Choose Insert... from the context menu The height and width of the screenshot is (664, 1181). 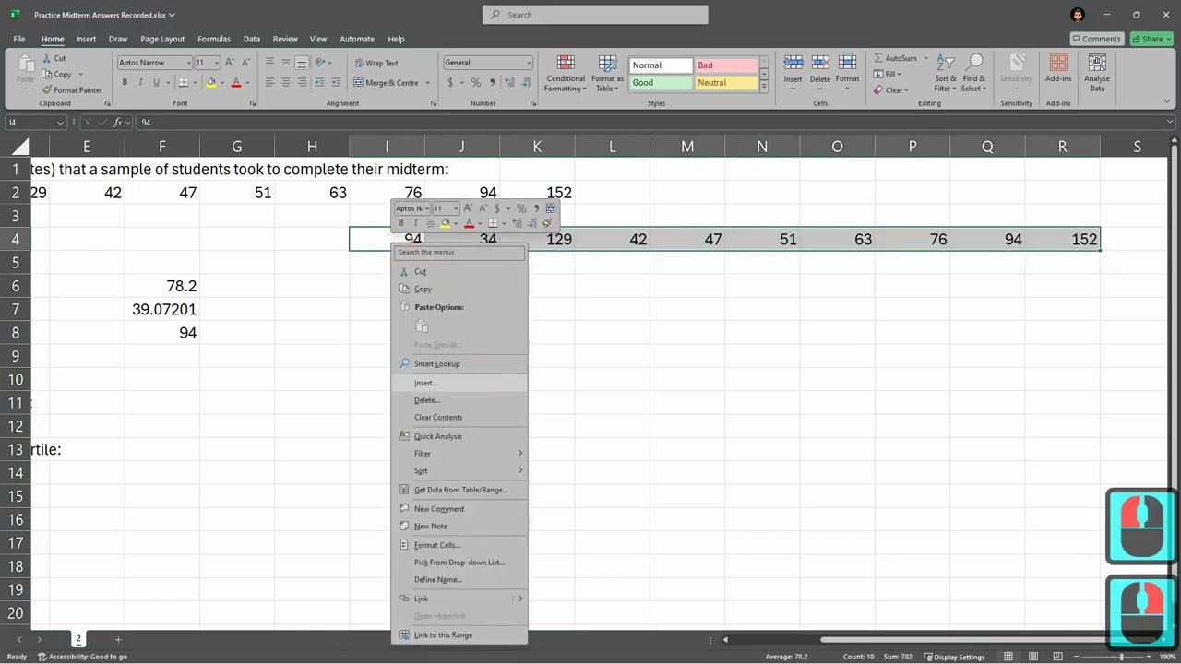pyautogui.click(x=459, y=383)
